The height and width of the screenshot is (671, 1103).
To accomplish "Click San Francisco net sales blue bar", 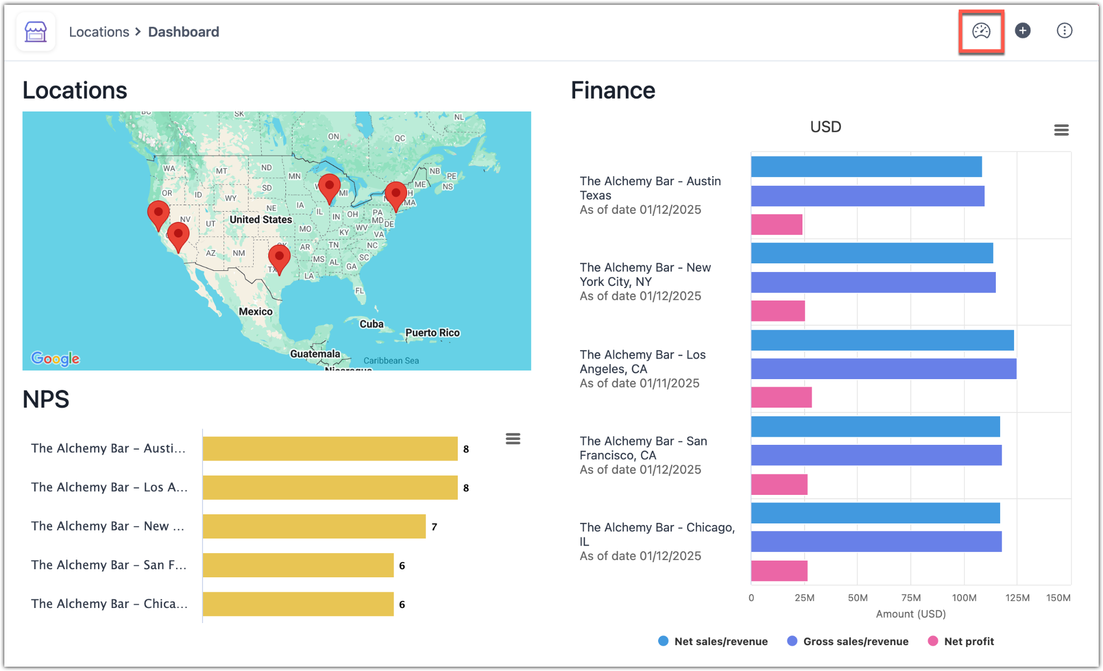I will coord(875,427).
